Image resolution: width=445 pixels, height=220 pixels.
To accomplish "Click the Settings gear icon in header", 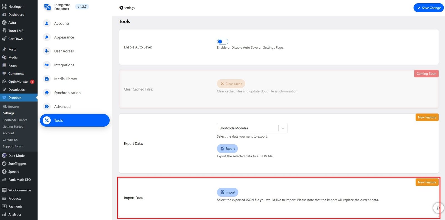I will 121,8.
